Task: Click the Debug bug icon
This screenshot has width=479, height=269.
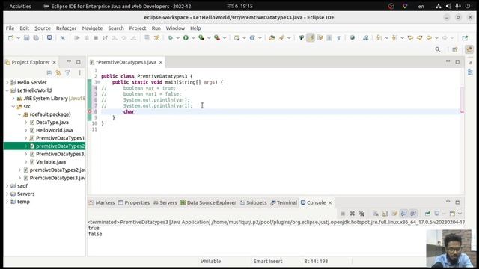Action: coord(171,38)
